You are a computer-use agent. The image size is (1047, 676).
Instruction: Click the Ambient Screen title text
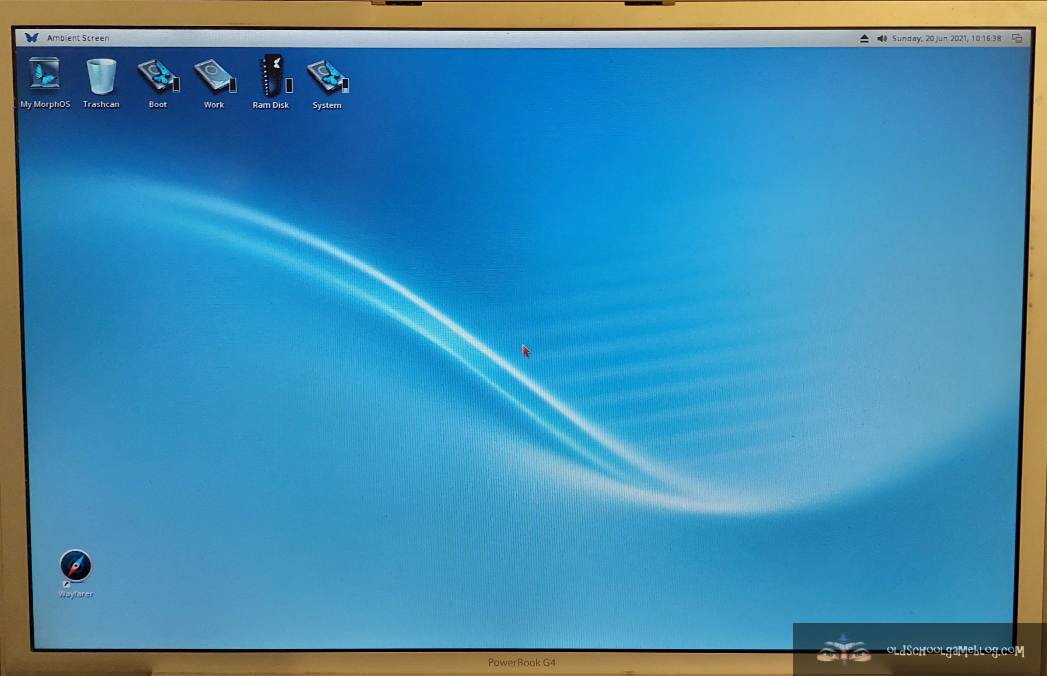click(x=78, y=38)
